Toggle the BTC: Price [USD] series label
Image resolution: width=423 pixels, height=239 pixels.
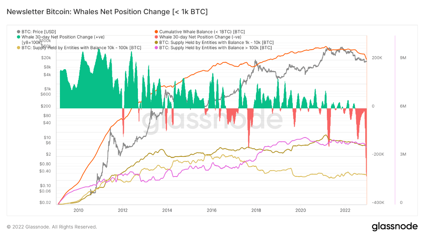(38, 32)
